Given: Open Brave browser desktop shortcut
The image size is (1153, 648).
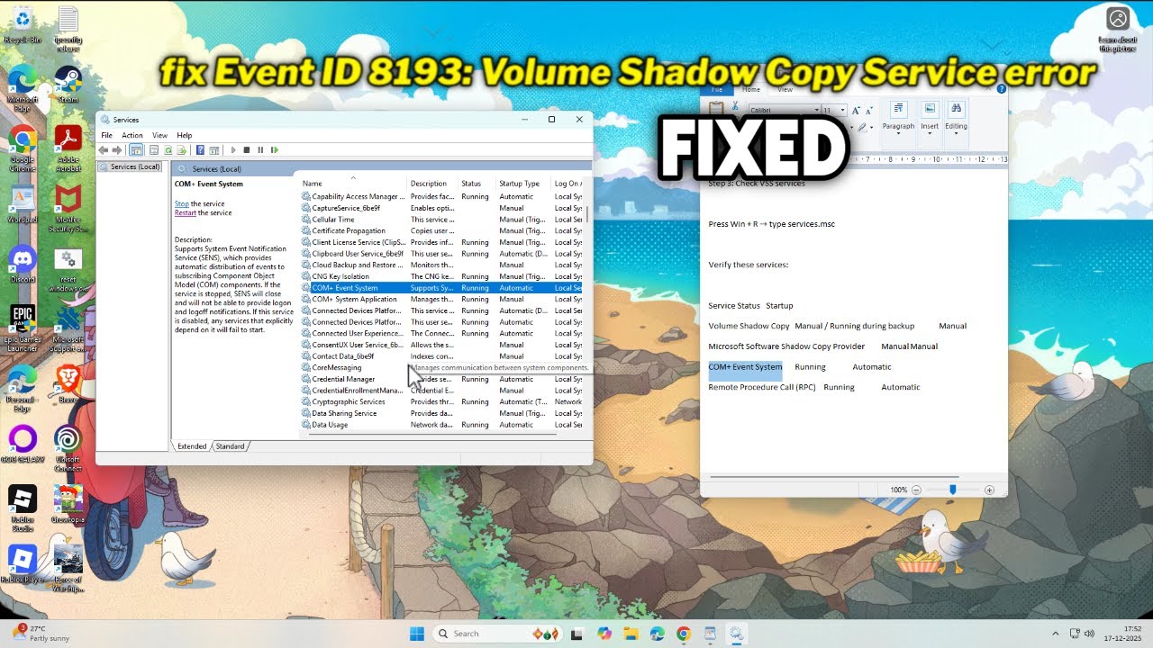Looking at the screenshot, I should [x=68, y=384].
